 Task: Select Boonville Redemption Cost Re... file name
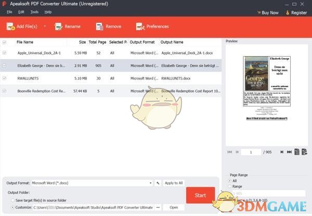point(42,91)
